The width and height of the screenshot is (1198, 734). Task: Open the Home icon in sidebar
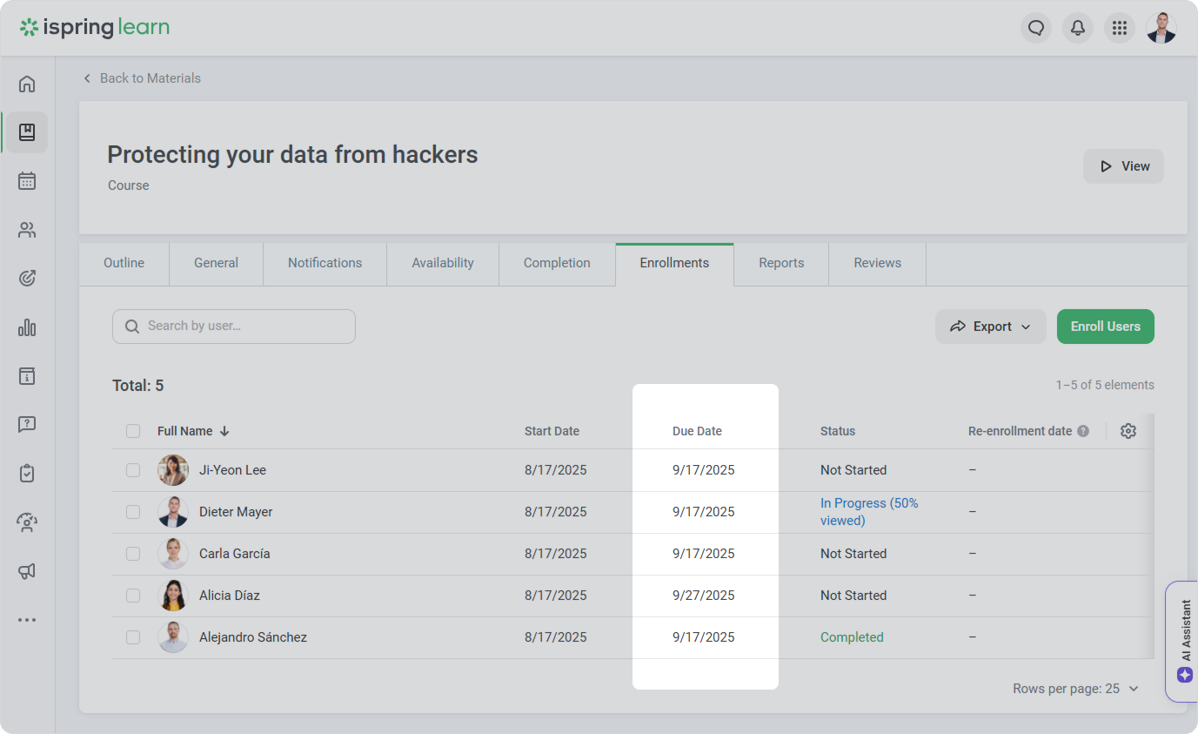pyautogui.click(x=27, y=84)
